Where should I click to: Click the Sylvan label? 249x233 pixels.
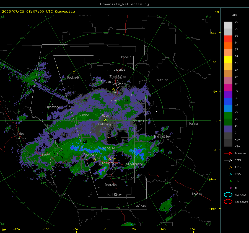coord(106,82)
